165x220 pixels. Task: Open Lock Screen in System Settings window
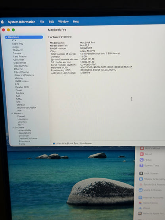tap(149, 173)
